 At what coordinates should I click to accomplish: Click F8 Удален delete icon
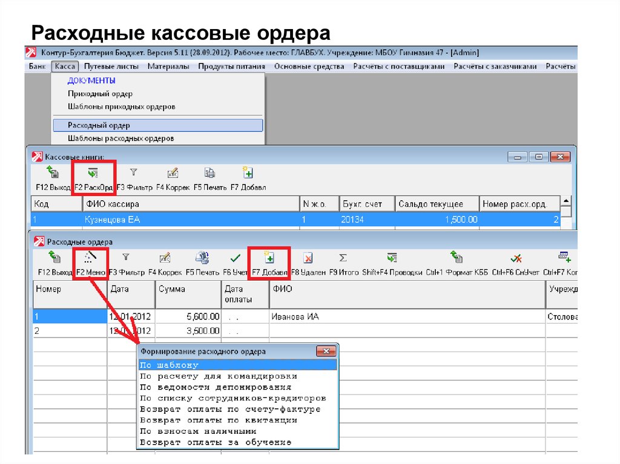(x=308, y=259)
